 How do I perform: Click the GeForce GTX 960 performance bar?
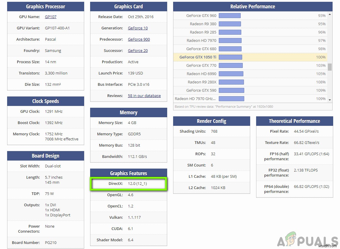[x=229, y=16]
